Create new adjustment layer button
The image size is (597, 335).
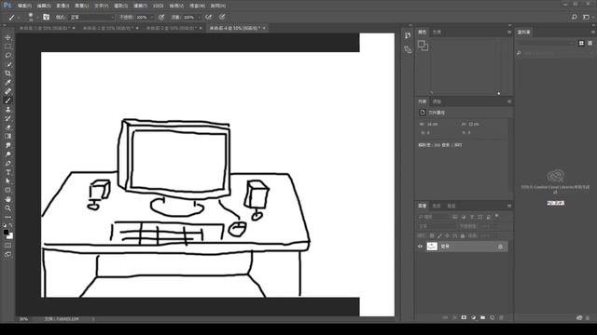coord(473,317)
